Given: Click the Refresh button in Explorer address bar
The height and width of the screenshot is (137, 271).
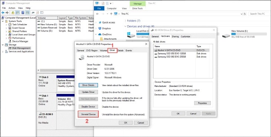Looking at the screenshot, I should (x=245, y=14).
